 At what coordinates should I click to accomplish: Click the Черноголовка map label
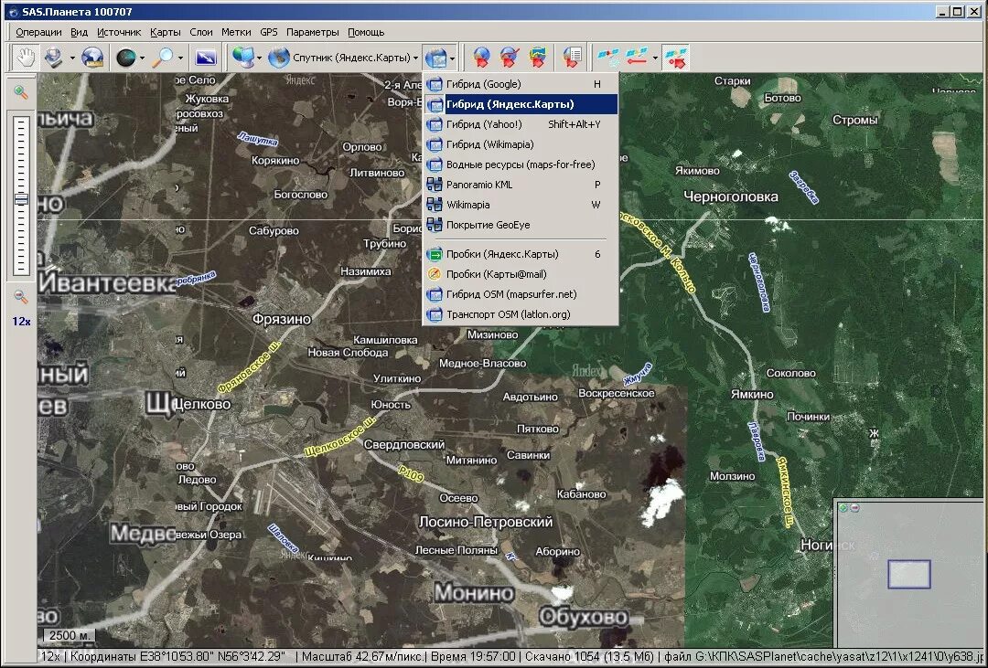tap(731, 197)
